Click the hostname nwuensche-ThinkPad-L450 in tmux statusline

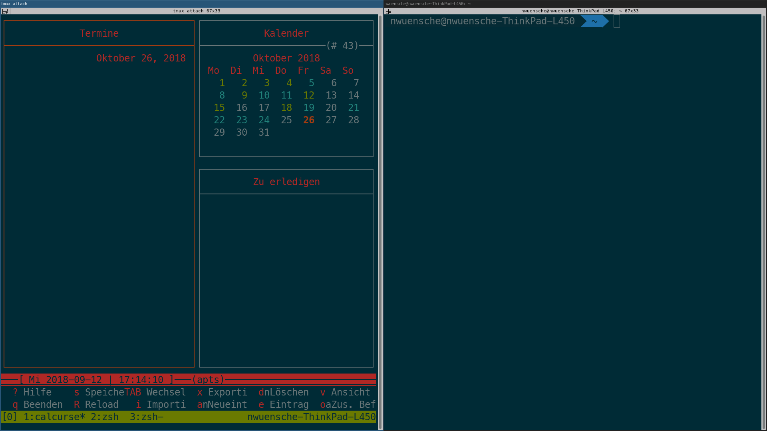tap(312, 417)
